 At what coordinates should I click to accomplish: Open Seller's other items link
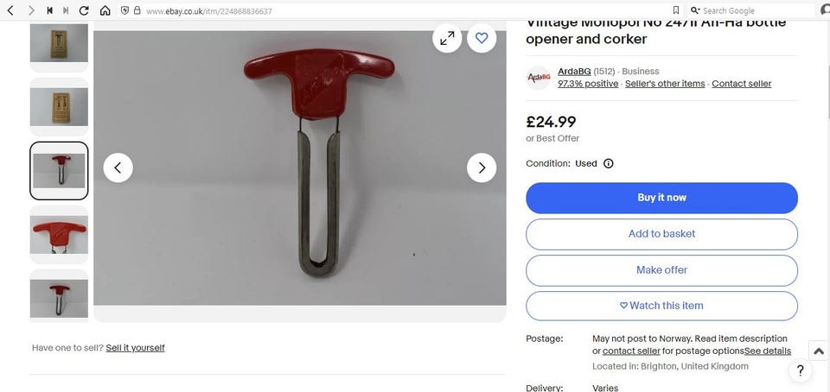tap(665, 84)
